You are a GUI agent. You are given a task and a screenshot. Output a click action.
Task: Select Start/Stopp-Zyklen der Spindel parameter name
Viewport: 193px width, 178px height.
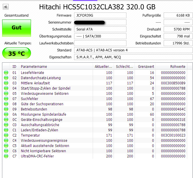pos(46,88)
